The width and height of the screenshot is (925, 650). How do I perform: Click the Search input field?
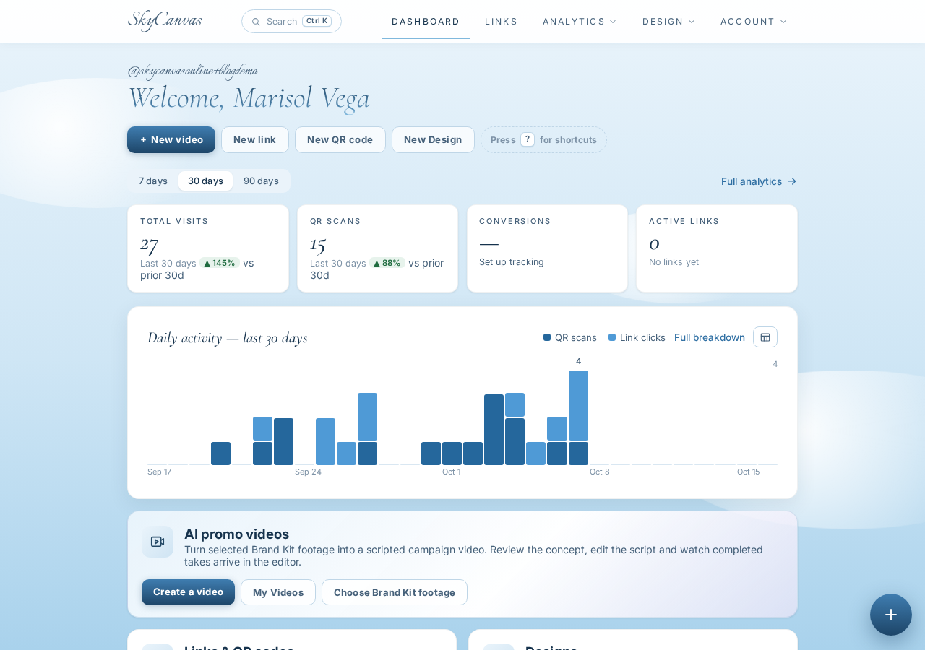[x=291, y=22]
